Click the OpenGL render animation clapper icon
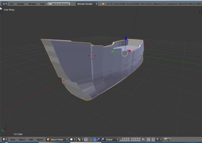 click(x=169, y=139)
